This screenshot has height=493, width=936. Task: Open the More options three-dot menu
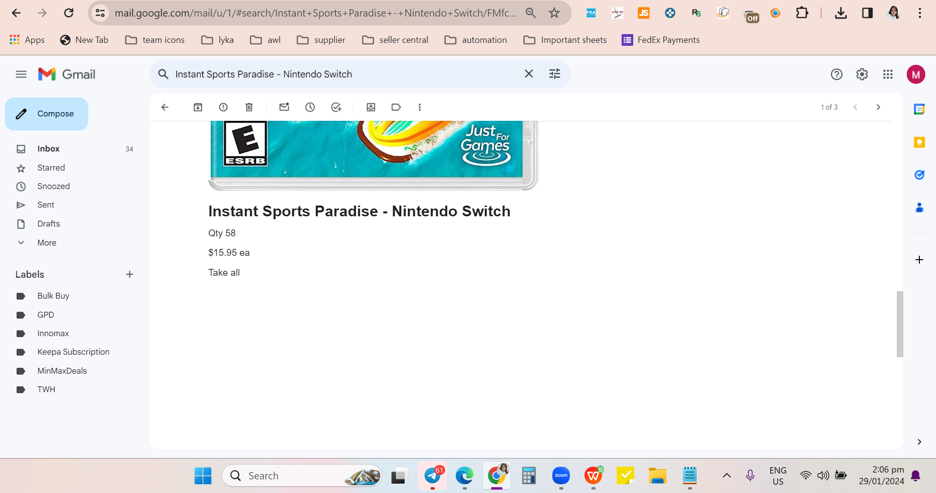[420, 107]
